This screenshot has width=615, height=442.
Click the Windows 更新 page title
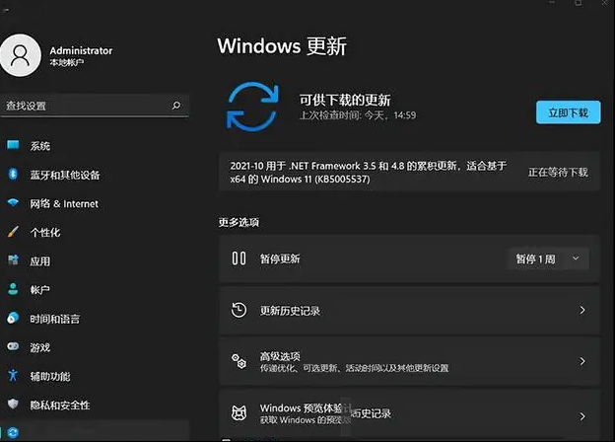click(x=282, y=46)
